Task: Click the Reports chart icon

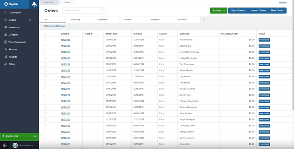Action: tap(5, 57)
